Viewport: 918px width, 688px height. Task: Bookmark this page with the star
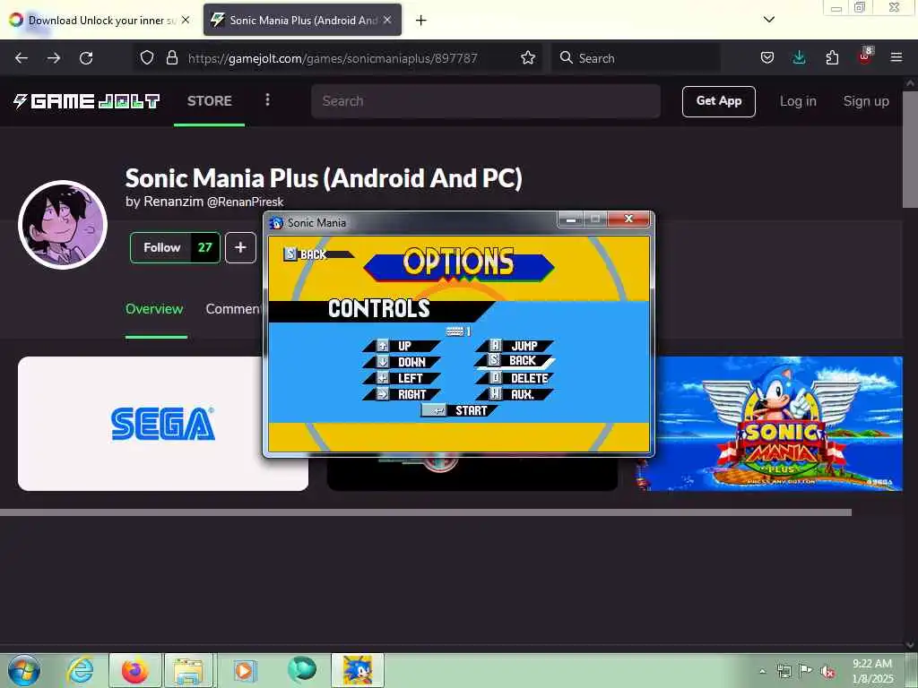click(528, 57)
